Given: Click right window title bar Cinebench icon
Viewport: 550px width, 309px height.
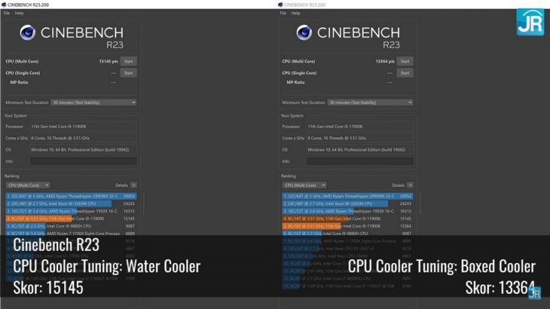Looking at the screenshot, I should click(x=280, y=5).
